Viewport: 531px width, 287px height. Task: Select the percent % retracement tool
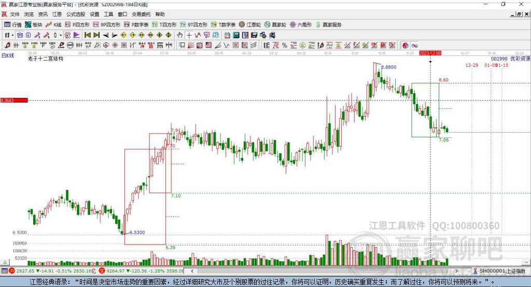285,46
